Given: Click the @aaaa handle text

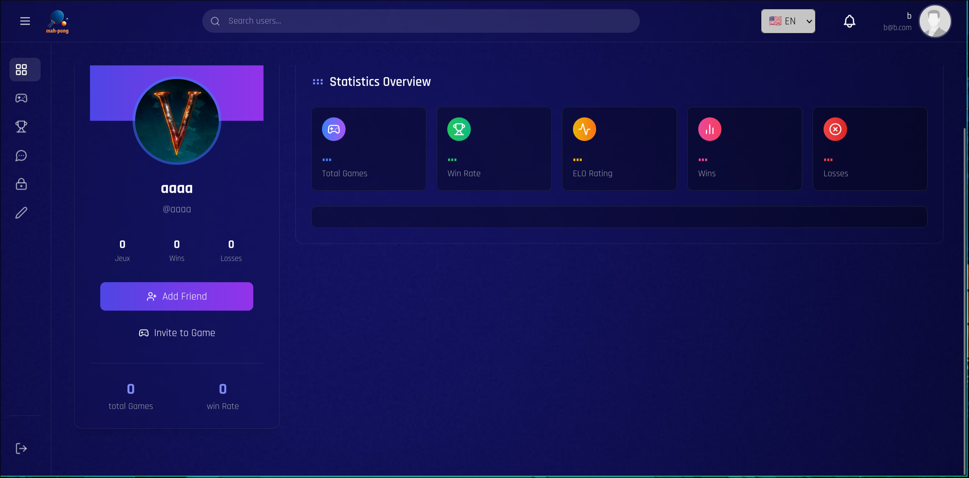Looking at the screenshot, I should (x=177, y=209).
